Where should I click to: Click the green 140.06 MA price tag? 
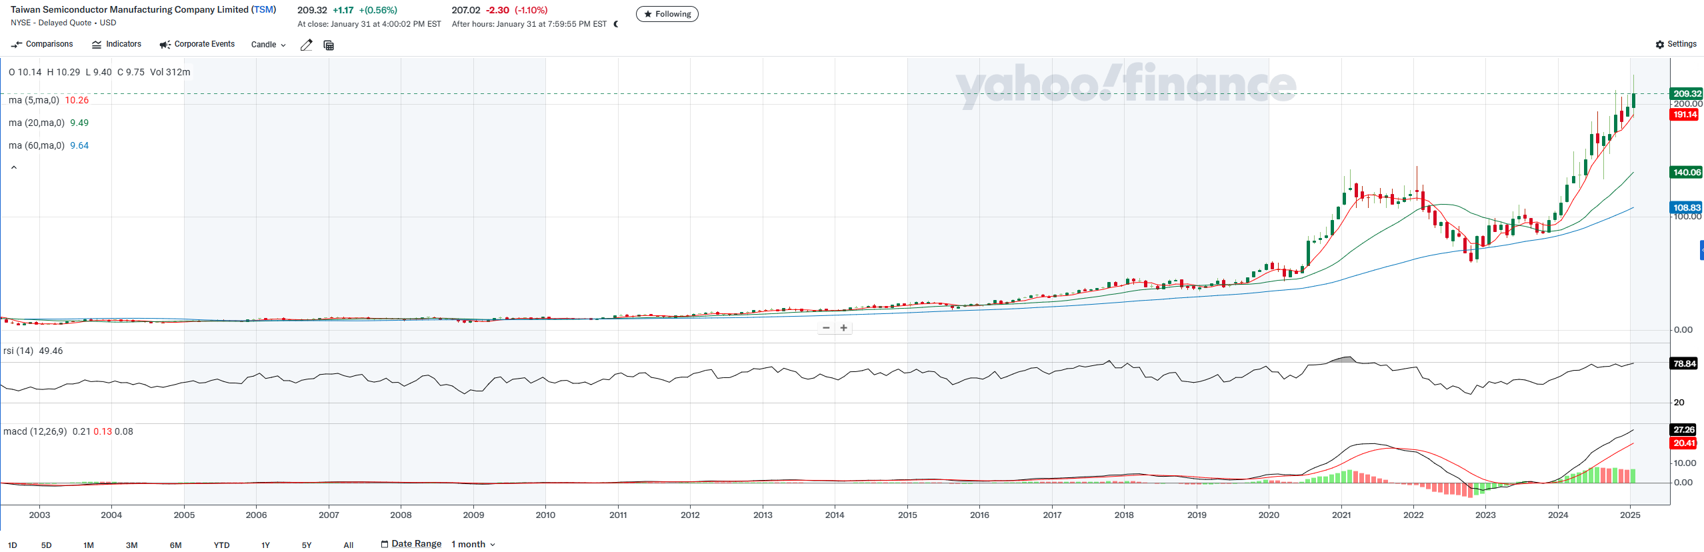(1686, 172)
